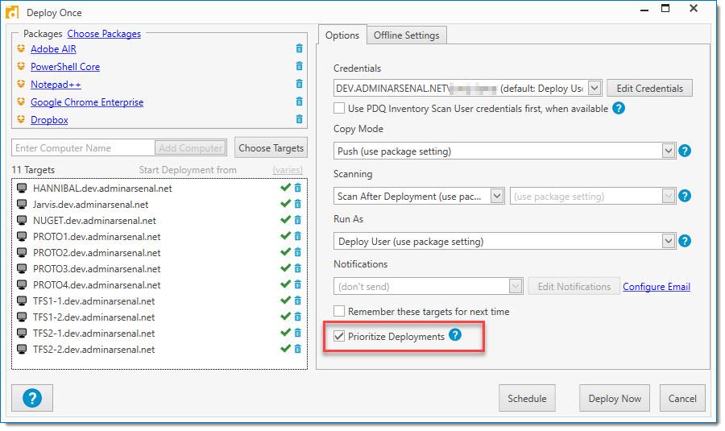Viewport: 725px width, 431px height.
Task: Click Edit Credentials button
Action: pos(649,89)
